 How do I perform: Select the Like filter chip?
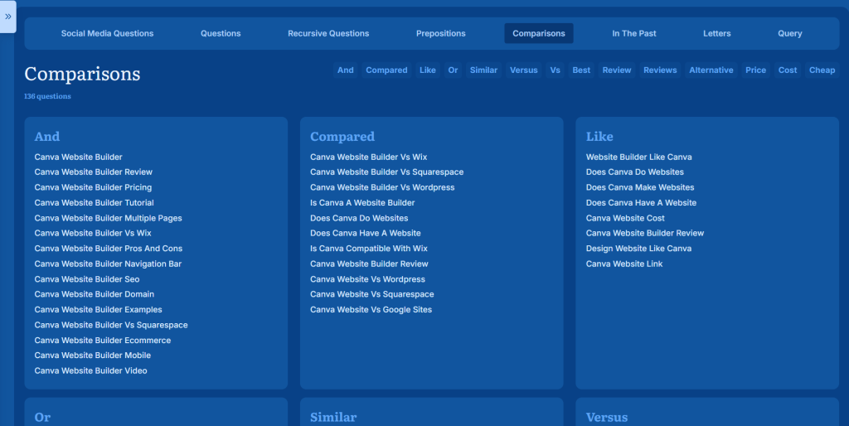click(428, 70)
